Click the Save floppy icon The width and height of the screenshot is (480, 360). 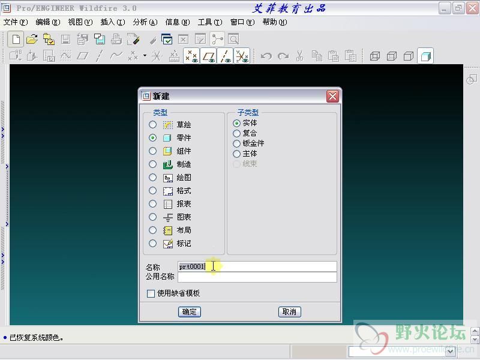click(x=65, y=40)
